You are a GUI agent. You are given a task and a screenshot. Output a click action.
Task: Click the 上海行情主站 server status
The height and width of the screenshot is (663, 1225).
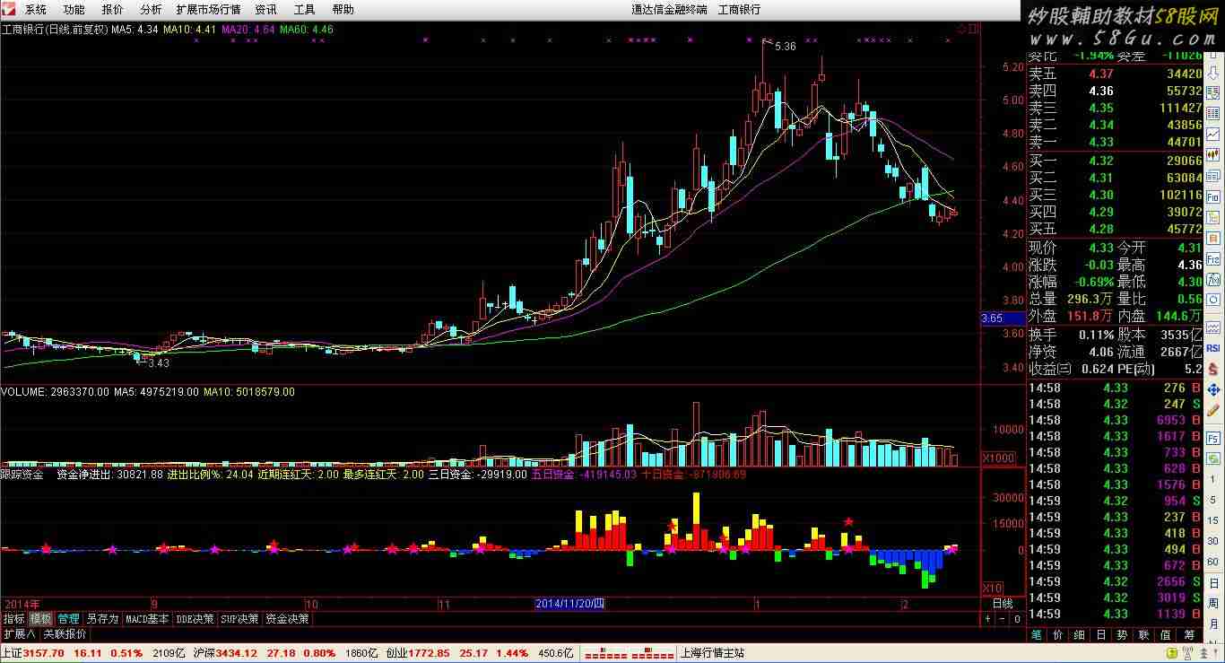[714, 653]
